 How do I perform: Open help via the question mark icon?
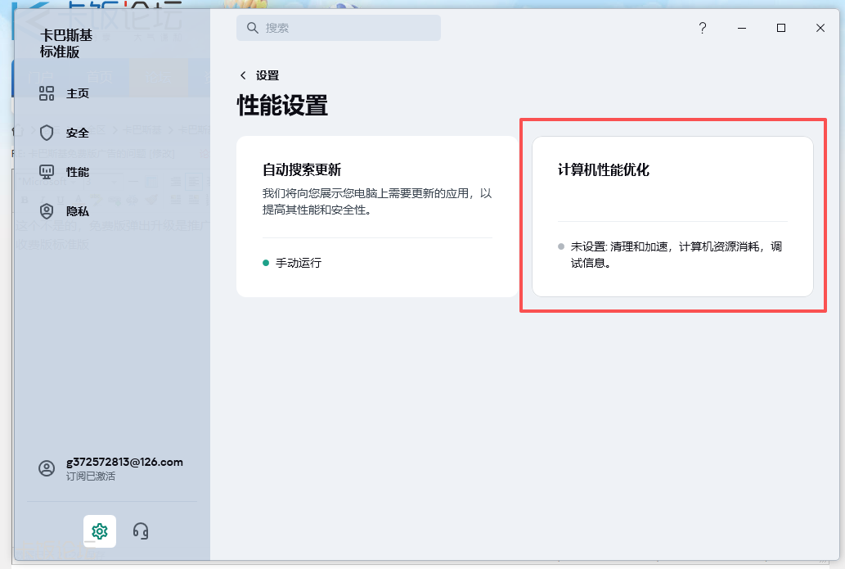pos(702,28)
